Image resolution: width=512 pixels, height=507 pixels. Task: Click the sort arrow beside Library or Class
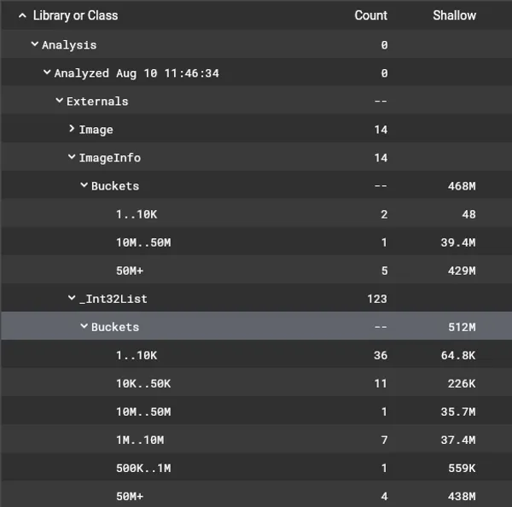pos(22,15)
